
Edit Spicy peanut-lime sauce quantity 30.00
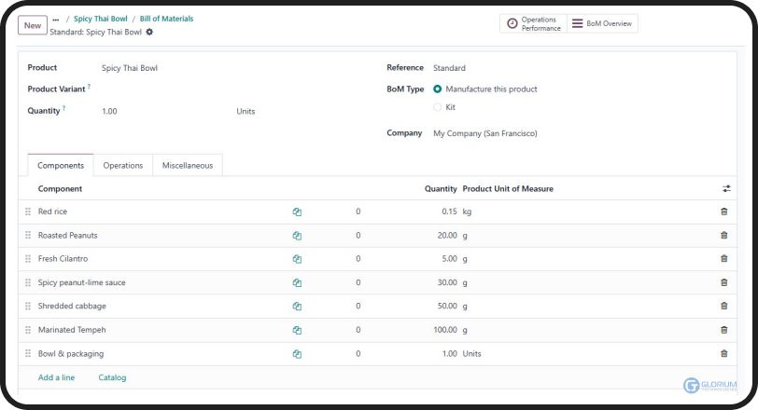tap(447, 282)
